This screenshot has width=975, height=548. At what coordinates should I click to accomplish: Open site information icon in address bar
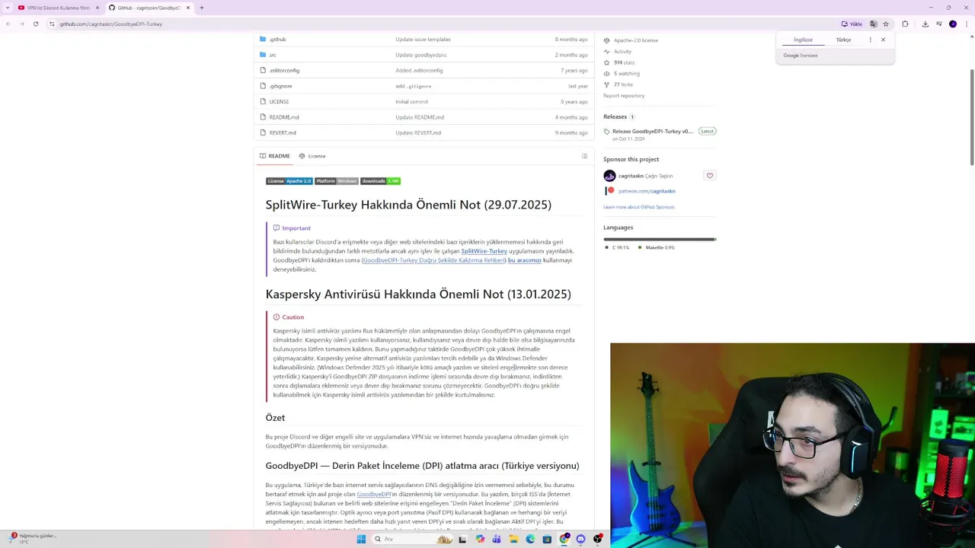coord(52,24)
